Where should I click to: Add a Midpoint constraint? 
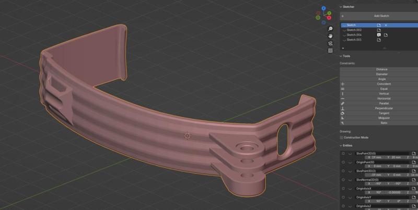click(379, 118)
